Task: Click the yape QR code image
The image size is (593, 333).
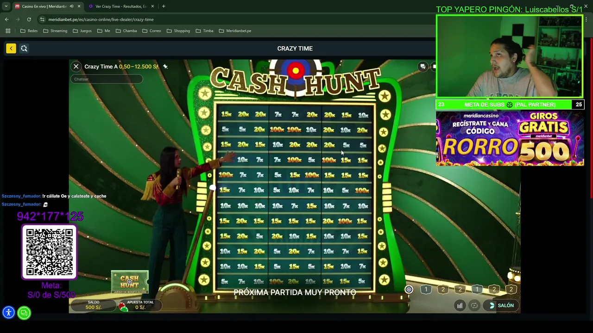Action: [x=50, y=252]
